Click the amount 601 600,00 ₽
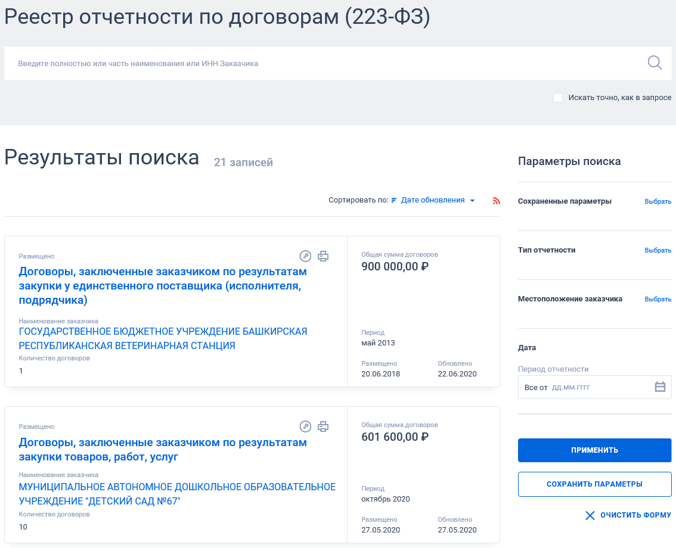The image size is (676, 548). (395, 437)
